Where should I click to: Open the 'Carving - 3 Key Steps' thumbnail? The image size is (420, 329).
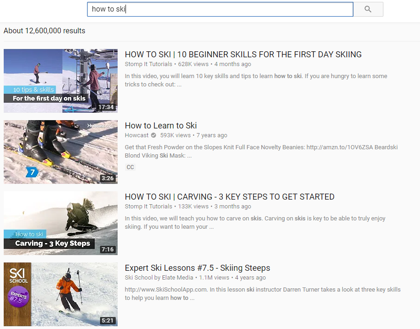tap(61, 223)
